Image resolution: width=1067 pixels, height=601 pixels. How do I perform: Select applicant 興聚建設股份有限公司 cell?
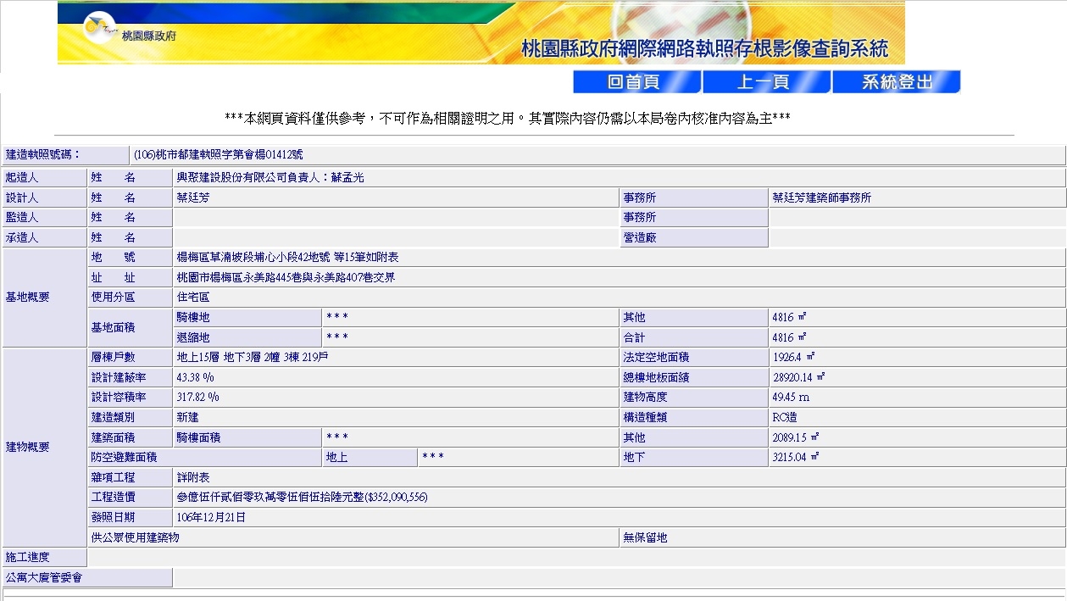pyautogui.click(x=619, y=178)
